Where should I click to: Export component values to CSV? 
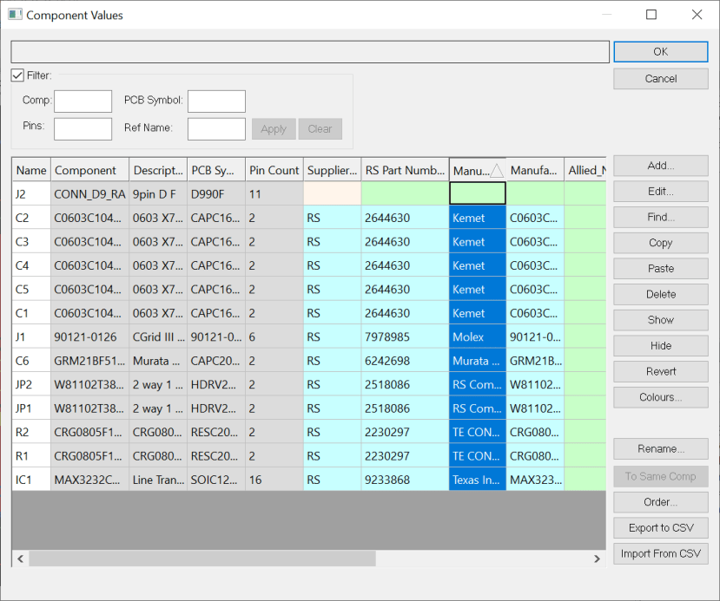(x=660, y=527)
